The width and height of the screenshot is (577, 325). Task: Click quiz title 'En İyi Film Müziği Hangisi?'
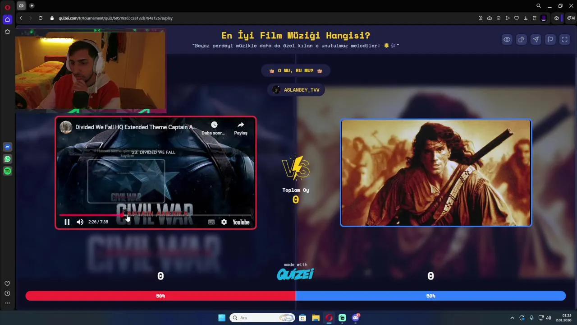click(x=296, y=35)
